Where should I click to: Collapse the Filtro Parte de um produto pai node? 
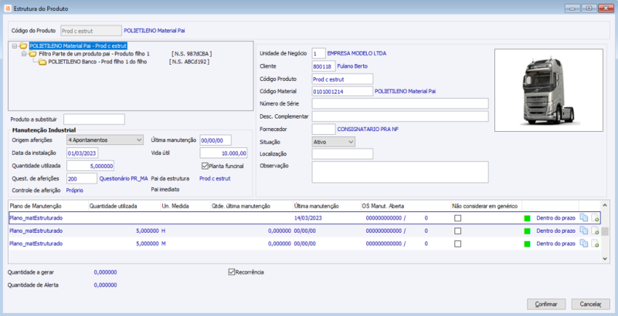coord(24,54)
